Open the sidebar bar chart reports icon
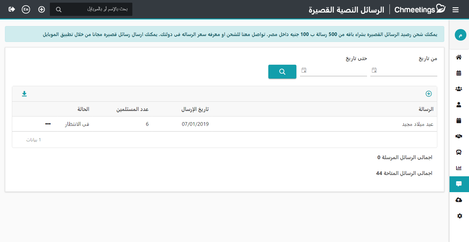This screenshot has height=242, width=469. pyautogui.click(x=459, y=168)
